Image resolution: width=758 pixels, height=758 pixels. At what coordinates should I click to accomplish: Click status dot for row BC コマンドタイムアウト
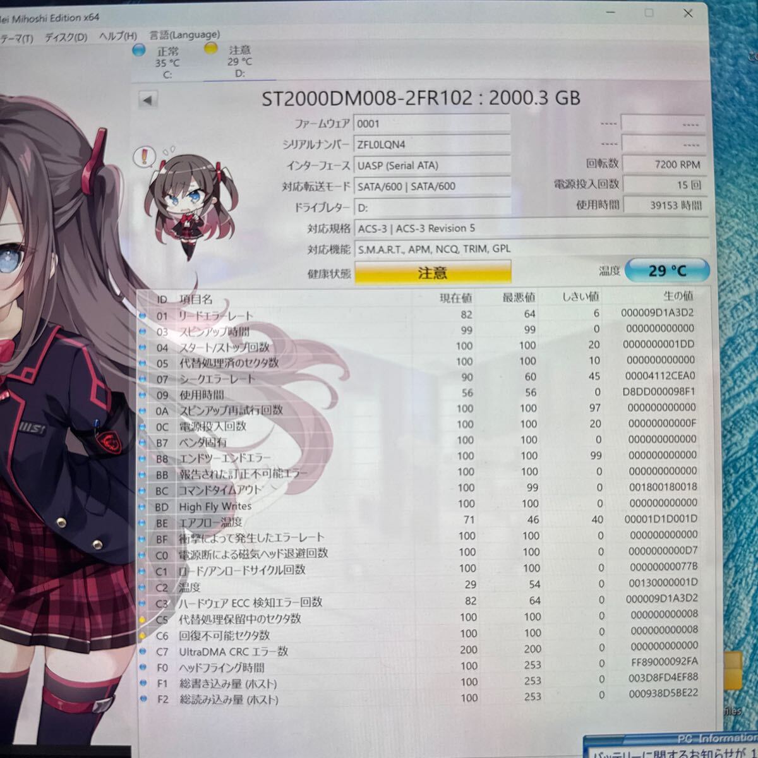[x=142, y=490]
